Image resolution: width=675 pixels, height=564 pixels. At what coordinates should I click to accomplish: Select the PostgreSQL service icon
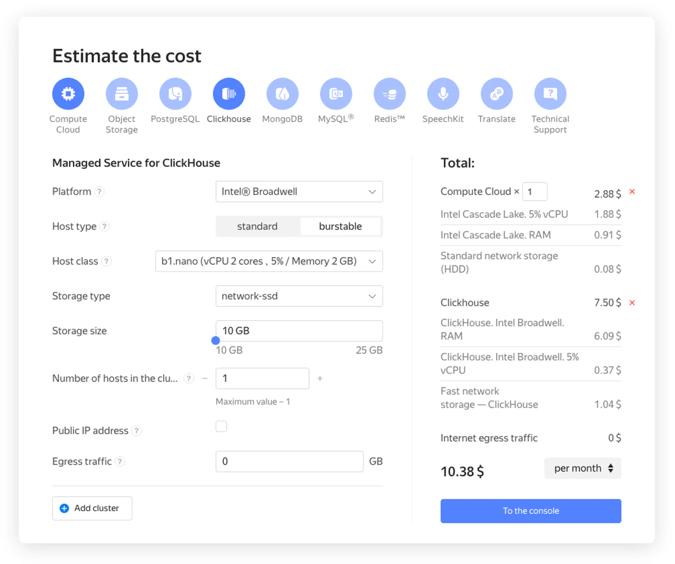(175, 94)
